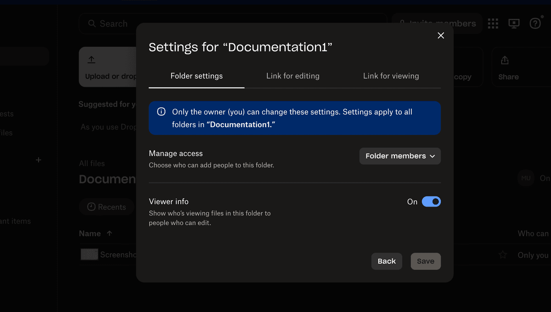Click the info icon in the blue banner
The width and height of the screenshot is (551, 312).
[161, 111]
